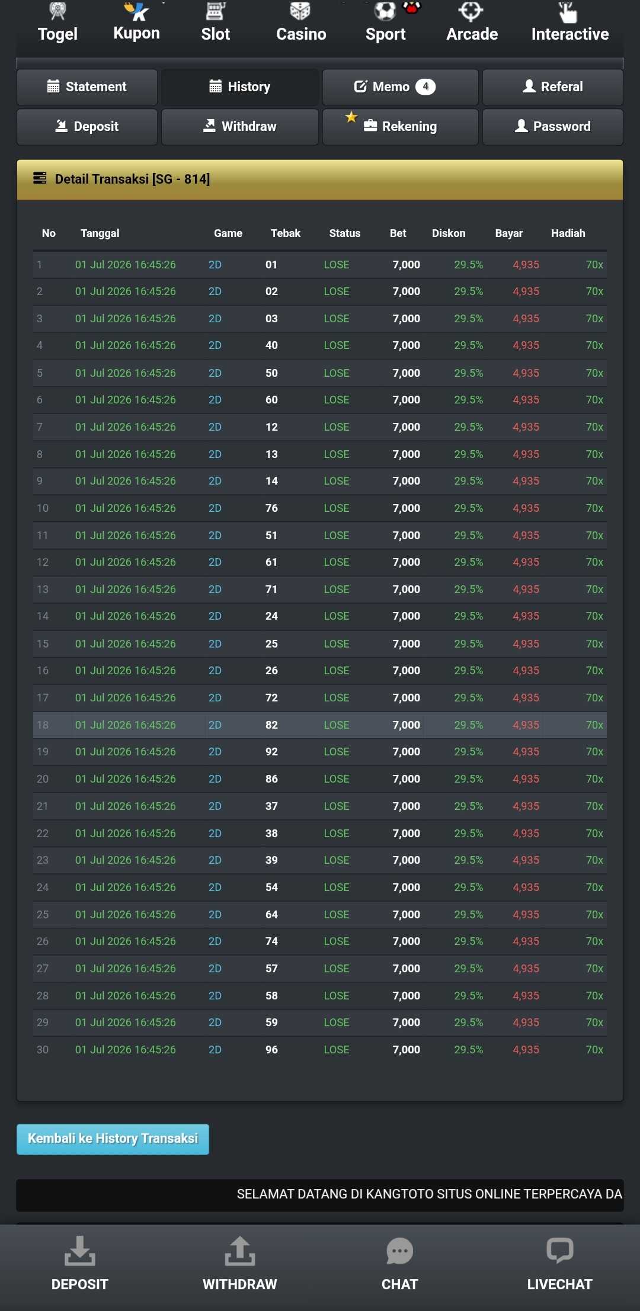This screenshot has width=640, height=1311.
Task: Select transaction row 18 with tebak 82
Action: click(x=320, y=725)
